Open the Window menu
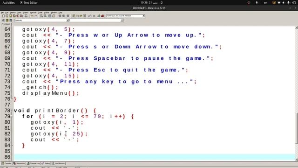The image size is (298, 168). [x=54, y=13]
